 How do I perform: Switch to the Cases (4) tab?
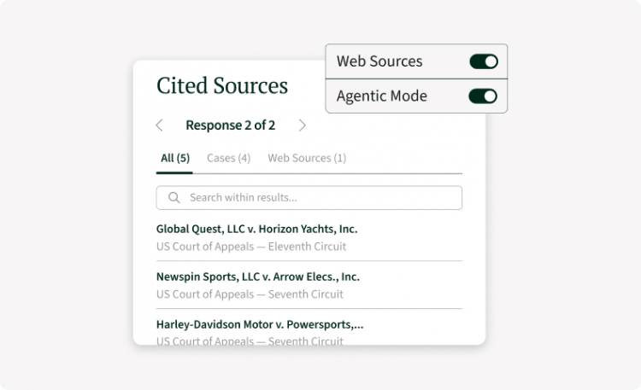coord(228,158)
